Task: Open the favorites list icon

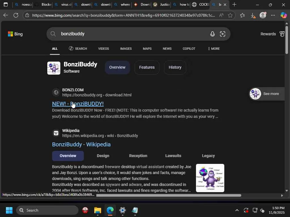Action: coord(242,15)
